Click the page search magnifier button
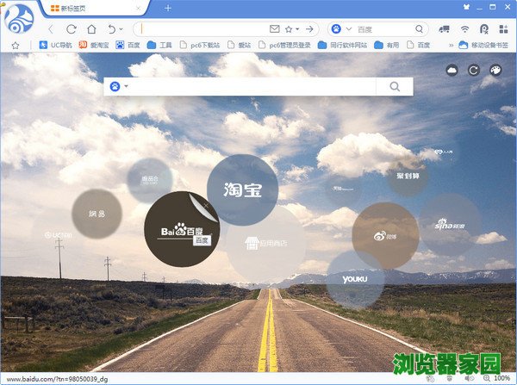Screen dimensions: 517x385 tap(395, 87)
